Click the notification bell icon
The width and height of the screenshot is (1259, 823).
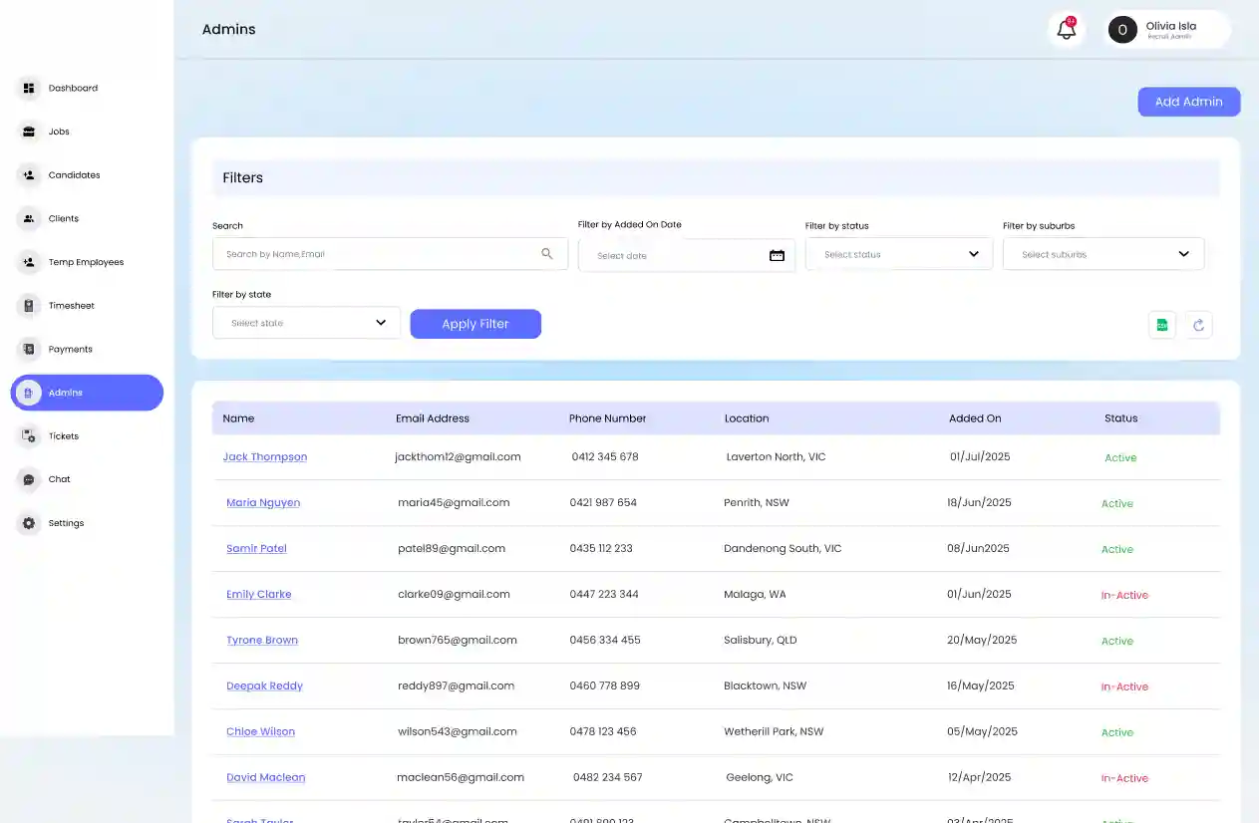click(1066, 30)
